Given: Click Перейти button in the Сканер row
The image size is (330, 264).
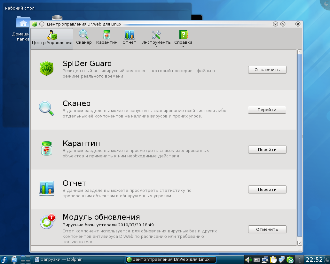Looking at the screenshot, I should point(267,109).
